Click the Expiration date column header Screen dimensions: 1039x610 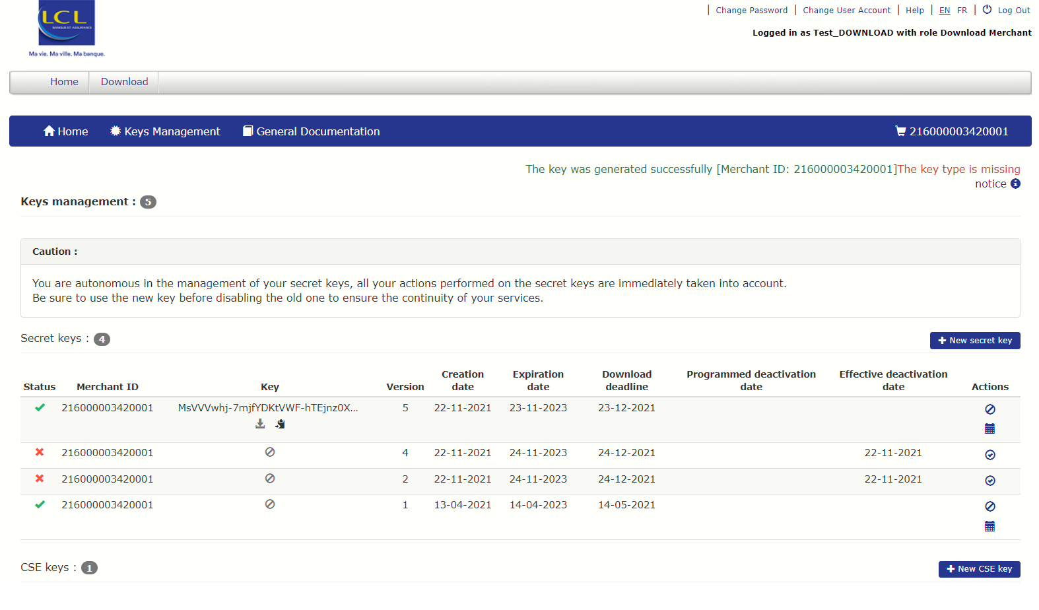pos(539,380)
